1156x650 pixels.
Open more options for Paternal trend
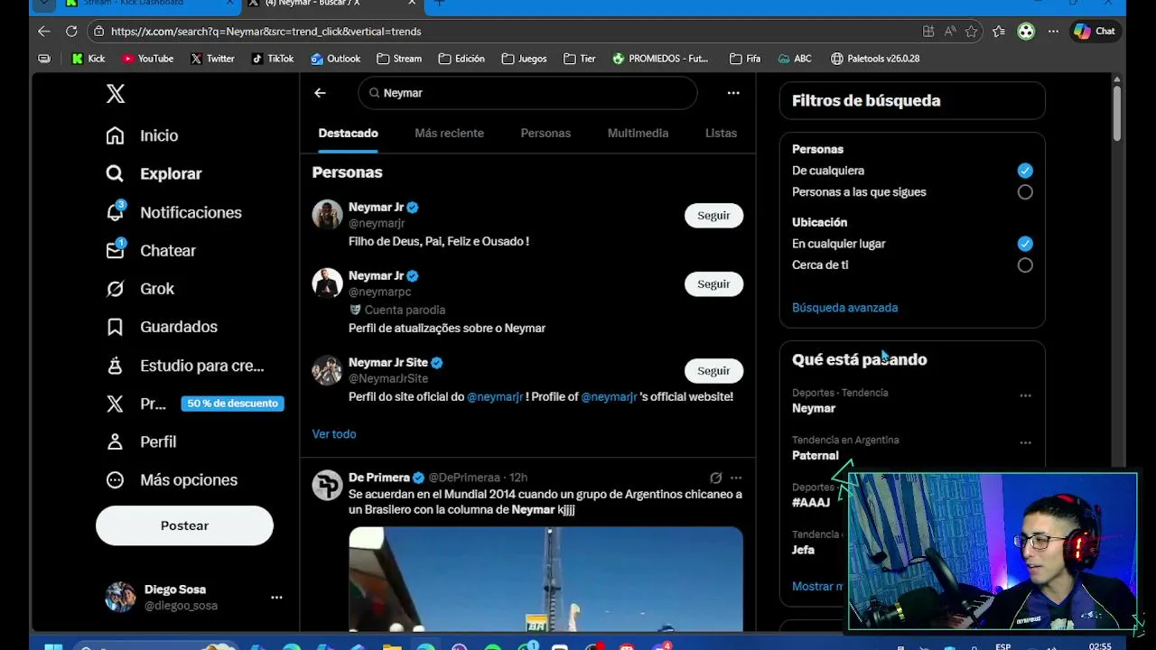[x=1025, y=442]
